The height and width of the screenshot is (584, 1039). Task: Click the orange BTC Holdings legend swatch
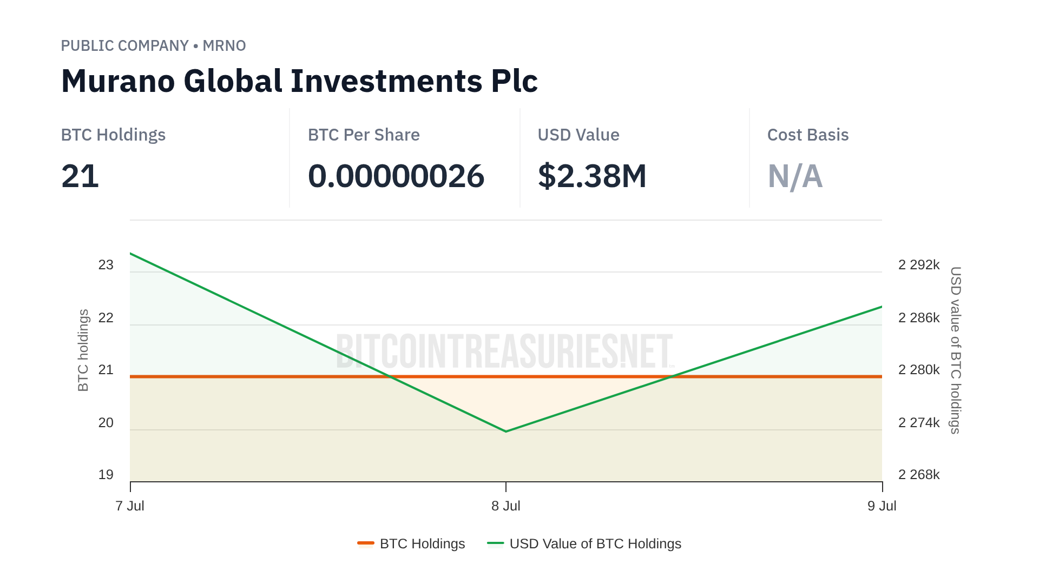tap(366, 543)
